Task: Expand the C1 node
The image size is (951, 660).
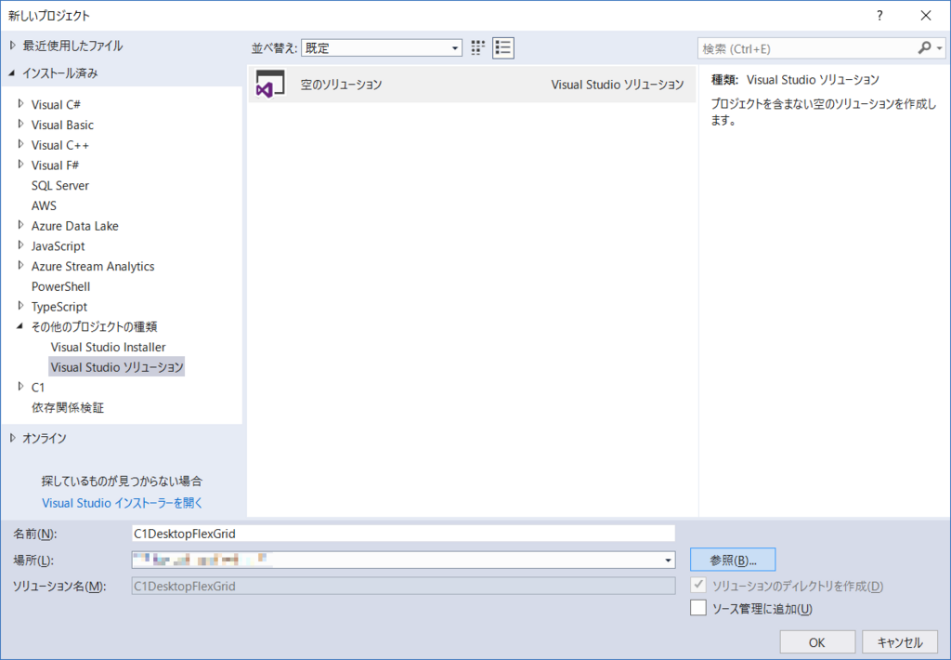Action: [x=21, y=387]
